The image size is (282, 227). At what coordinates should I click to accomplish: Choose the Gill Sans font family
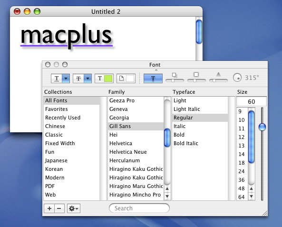tap(136, 126)
